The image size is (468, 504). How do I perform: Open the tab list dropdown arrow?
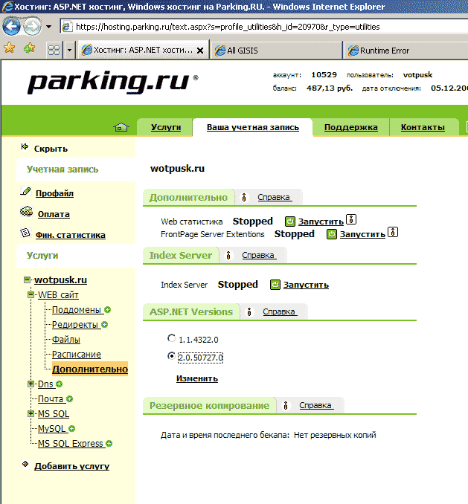coord(69,50)
